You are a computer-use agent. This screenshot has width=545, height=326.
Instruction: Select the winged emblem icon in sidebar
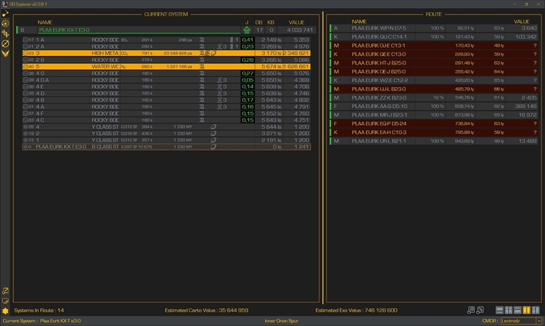5,53
